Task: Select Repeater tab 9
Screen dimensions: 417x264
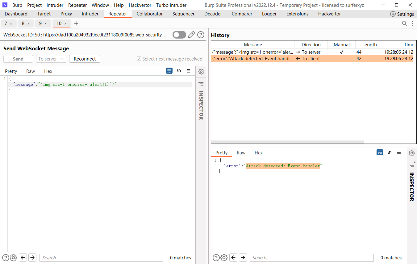Action: tap(40, 23)
